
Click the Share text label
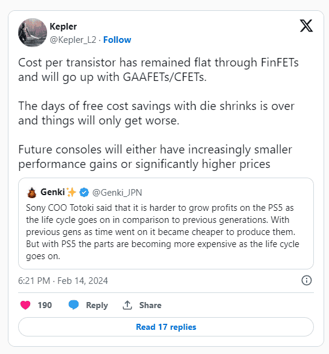click(150, 305)
